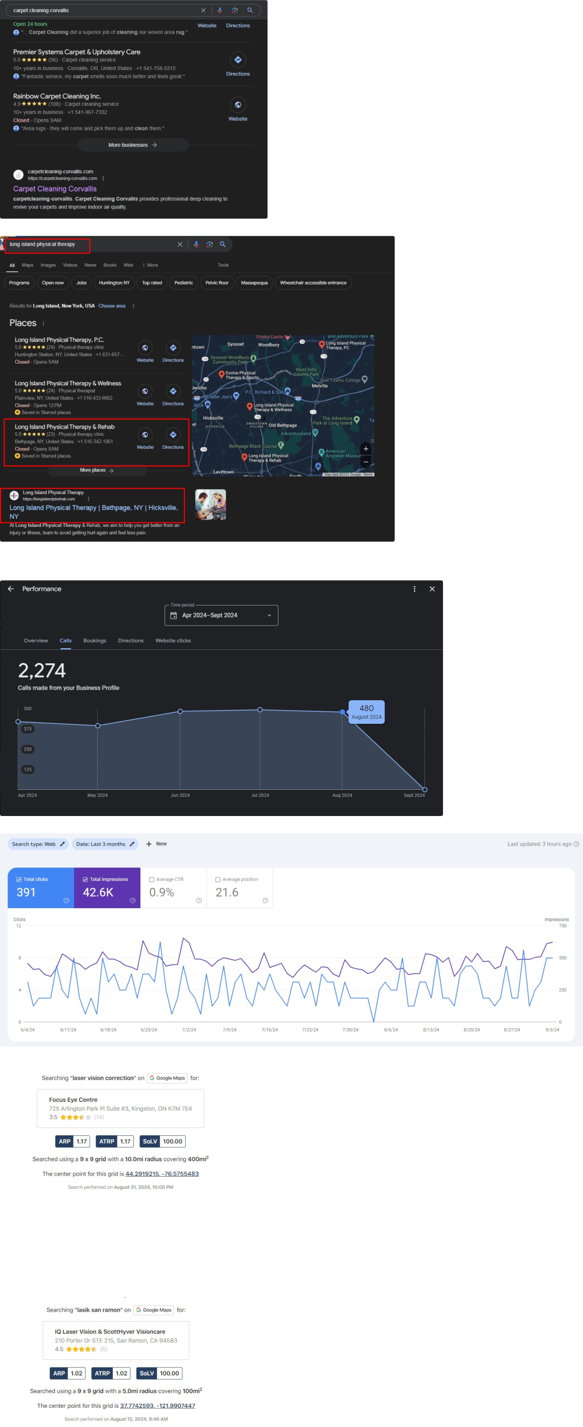Screen dimensions: 583x1427
Task: Open the Directions tab in Performance panel
Action: 131,641
